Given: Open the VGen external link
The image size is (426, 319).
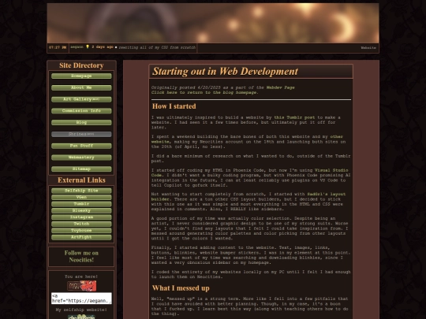Looking at the screenshot, I should [81, 197].
